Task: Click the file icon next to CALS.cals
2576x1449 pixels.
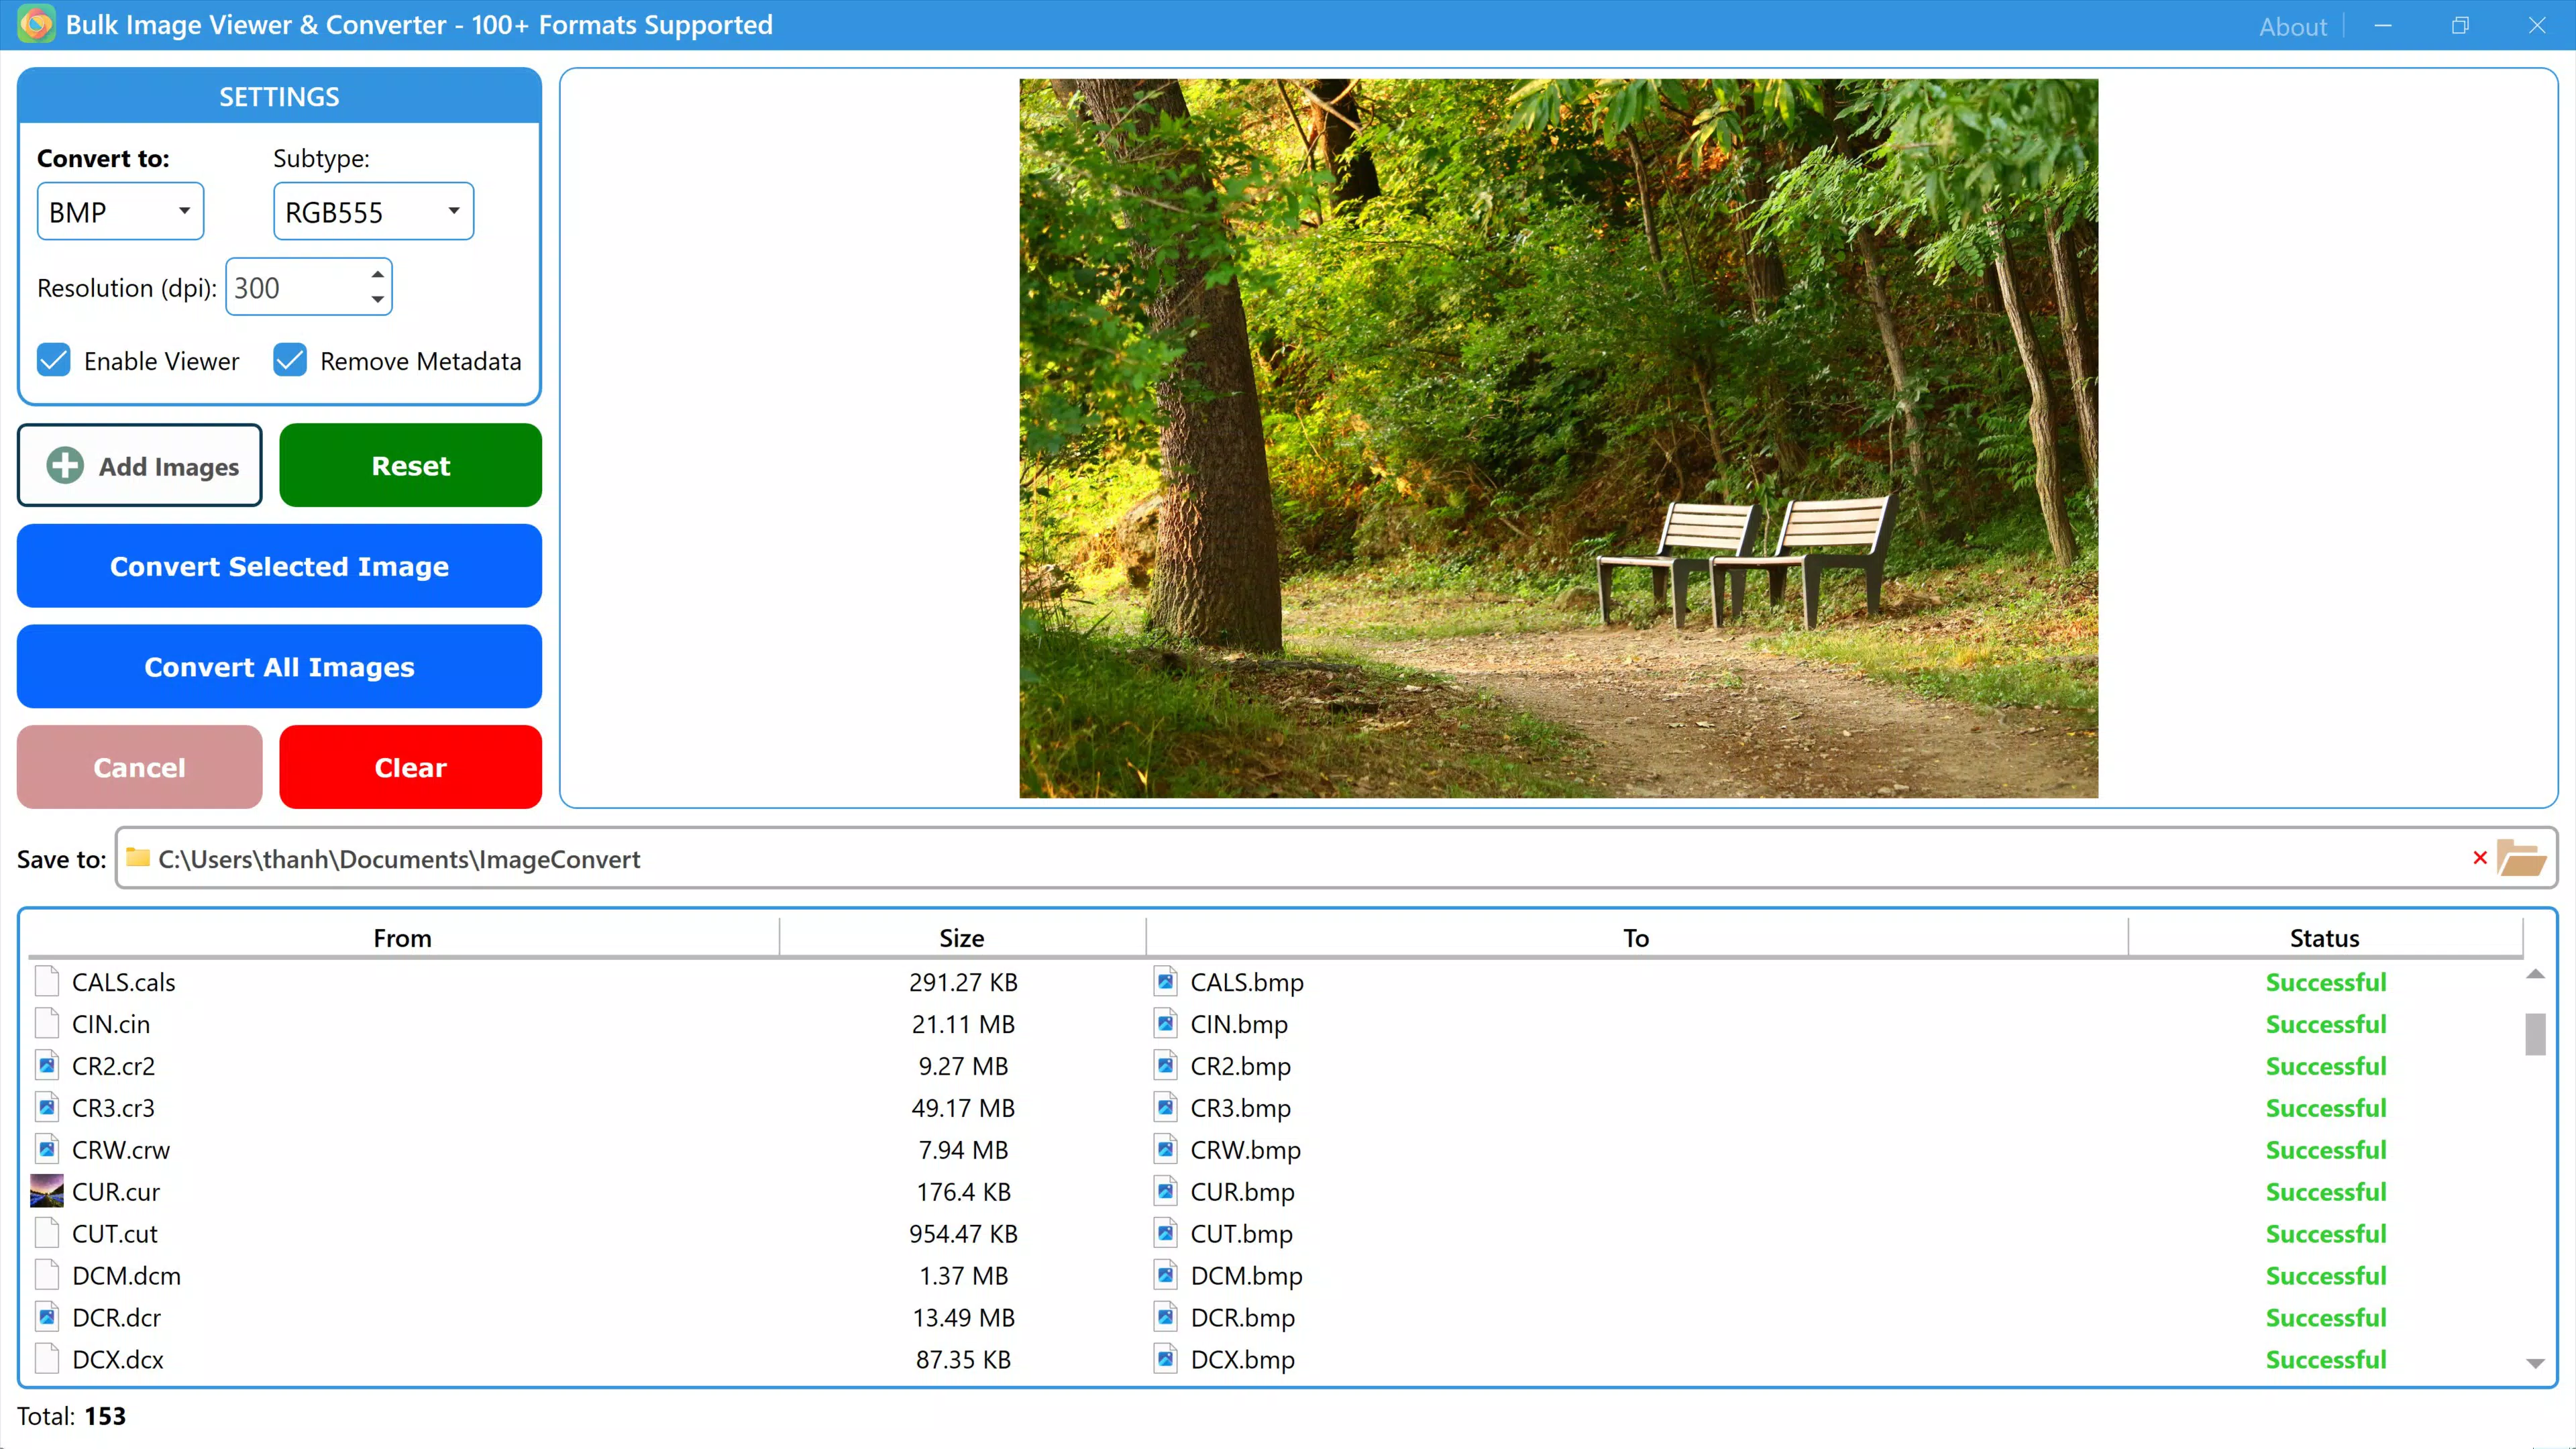Action: point(47,981)
